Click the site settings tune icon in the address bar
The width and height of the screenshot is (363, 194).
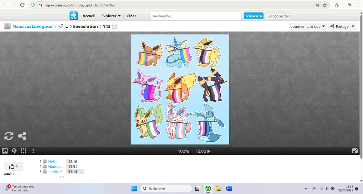tap(41, 5)
